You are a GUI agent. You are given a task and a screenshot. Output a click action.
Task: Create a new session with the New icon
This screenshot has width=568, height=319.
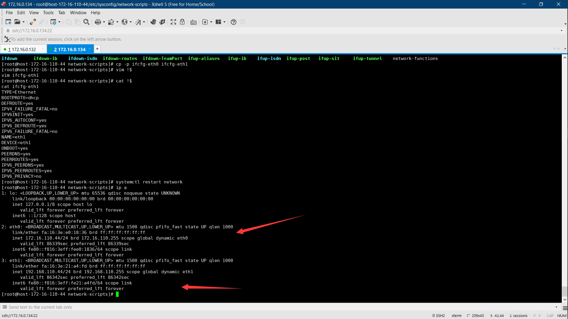pyautogui.click(x=8, y=22)
